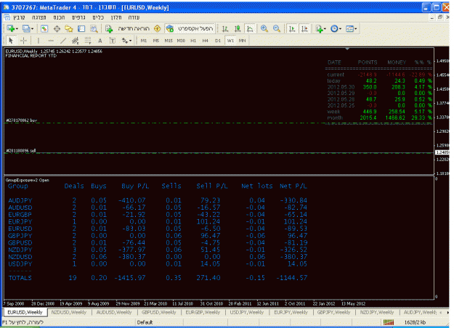Screen dimensions: 454x328
Task: Open the Market Watch window
Action: point(44,28)
